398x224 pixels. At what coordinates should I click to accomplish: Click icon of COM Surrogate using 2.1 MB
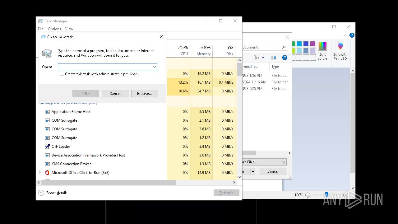pos(47,120)
